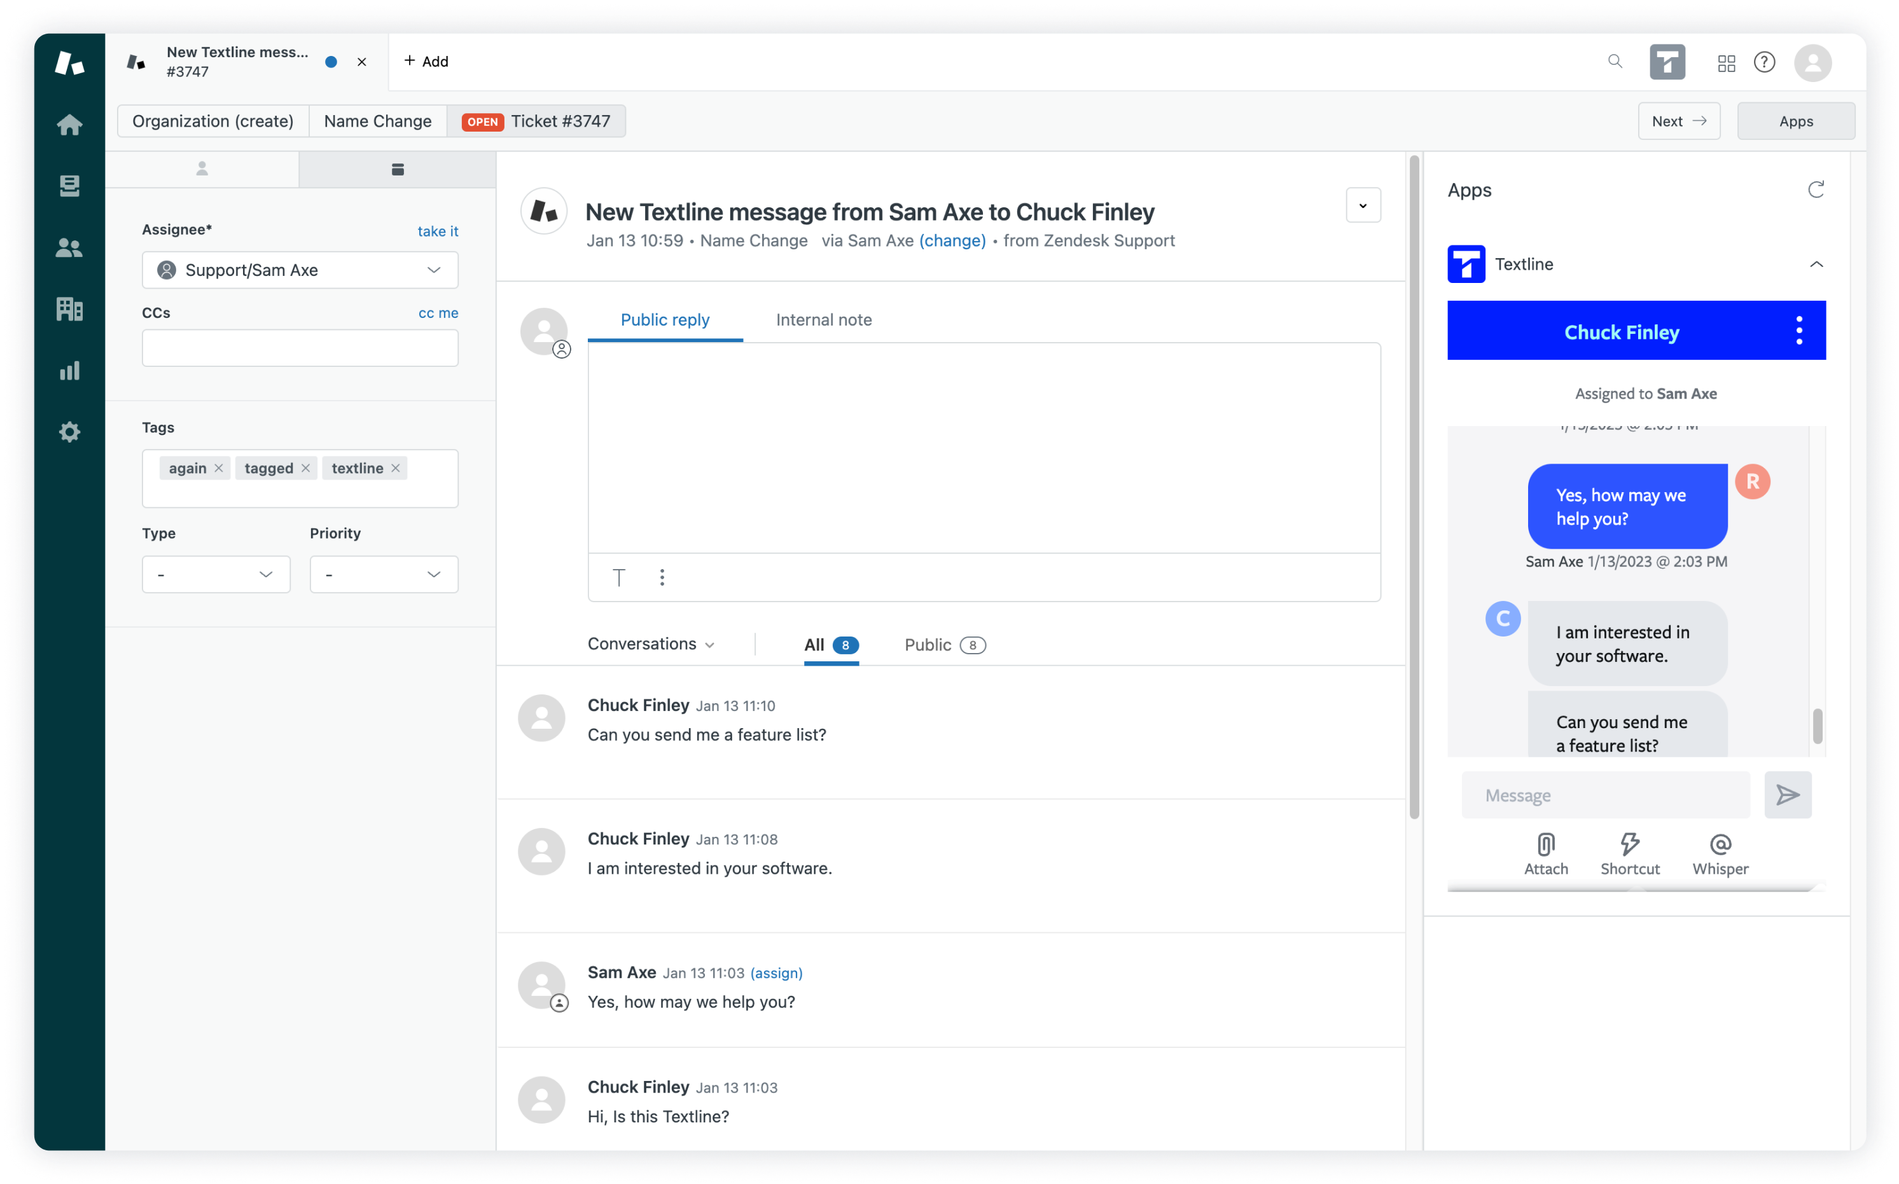This screenshot has width=1899, height=1184.
Task: Click 'take it' to assign the ticket
Action: click(438, 231)
